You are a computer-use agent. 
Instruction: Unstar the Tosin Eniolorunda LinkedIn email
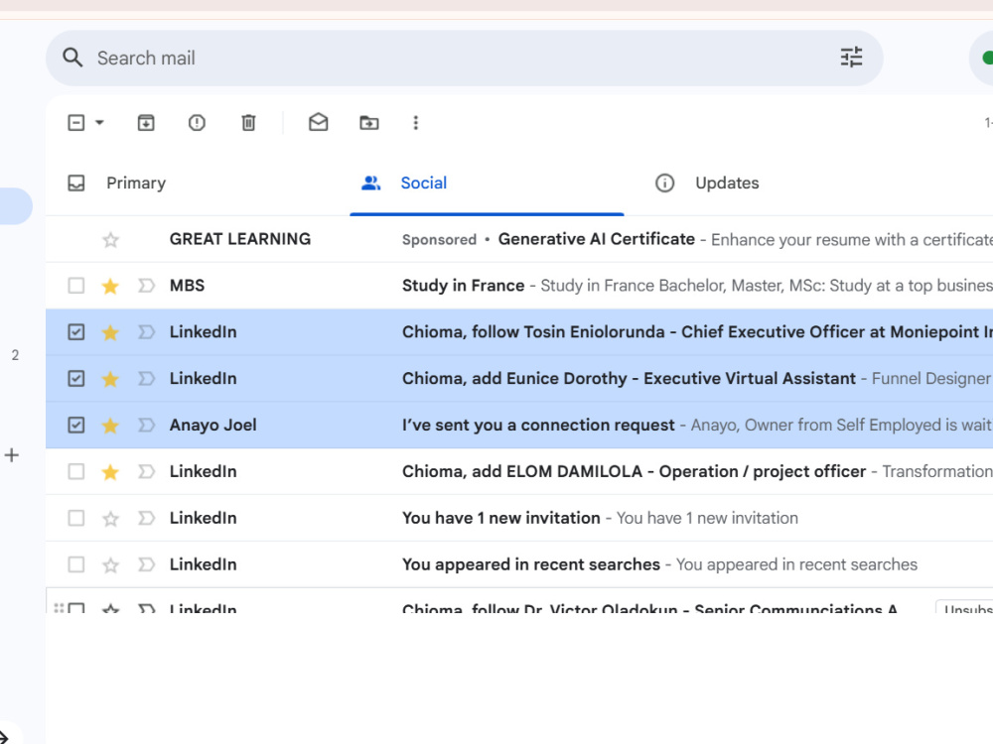click(x=110, y=332)
